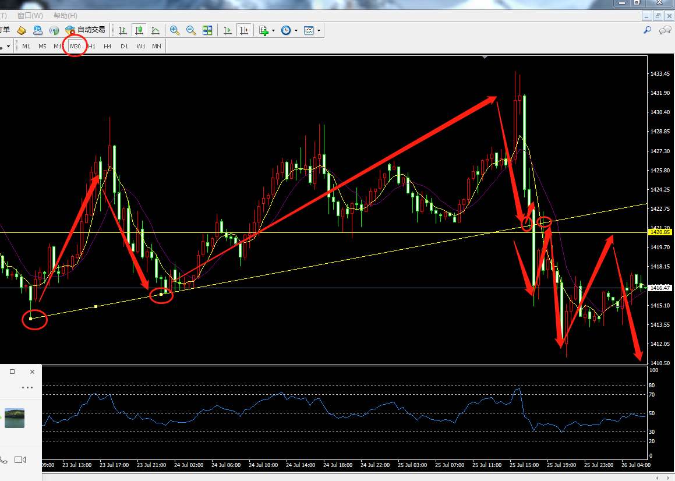This screenshot has width=675, height=481.
Task: Click the 24 Jul 10:00 time label
Action: coord(263,465)
